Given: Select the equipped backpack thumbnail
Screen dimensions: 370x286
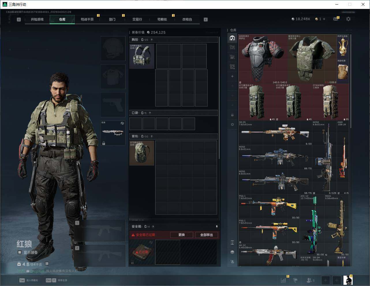Looking at the screenshot, I should click(x=142, y=153).
